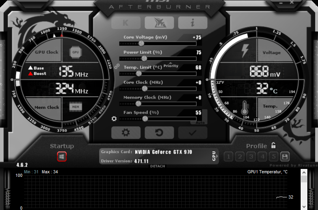Image resolution: width=318 pixels, height=210 pixels.
Task: Toggle Apply at Windows startup icon
Action: pos(62,157)
